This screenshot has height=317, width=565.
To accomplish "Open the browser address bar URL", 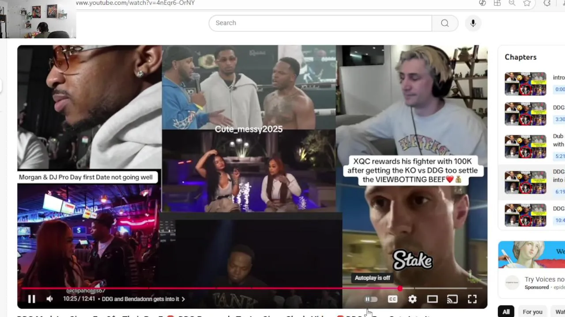I will (x=135, y=3).
